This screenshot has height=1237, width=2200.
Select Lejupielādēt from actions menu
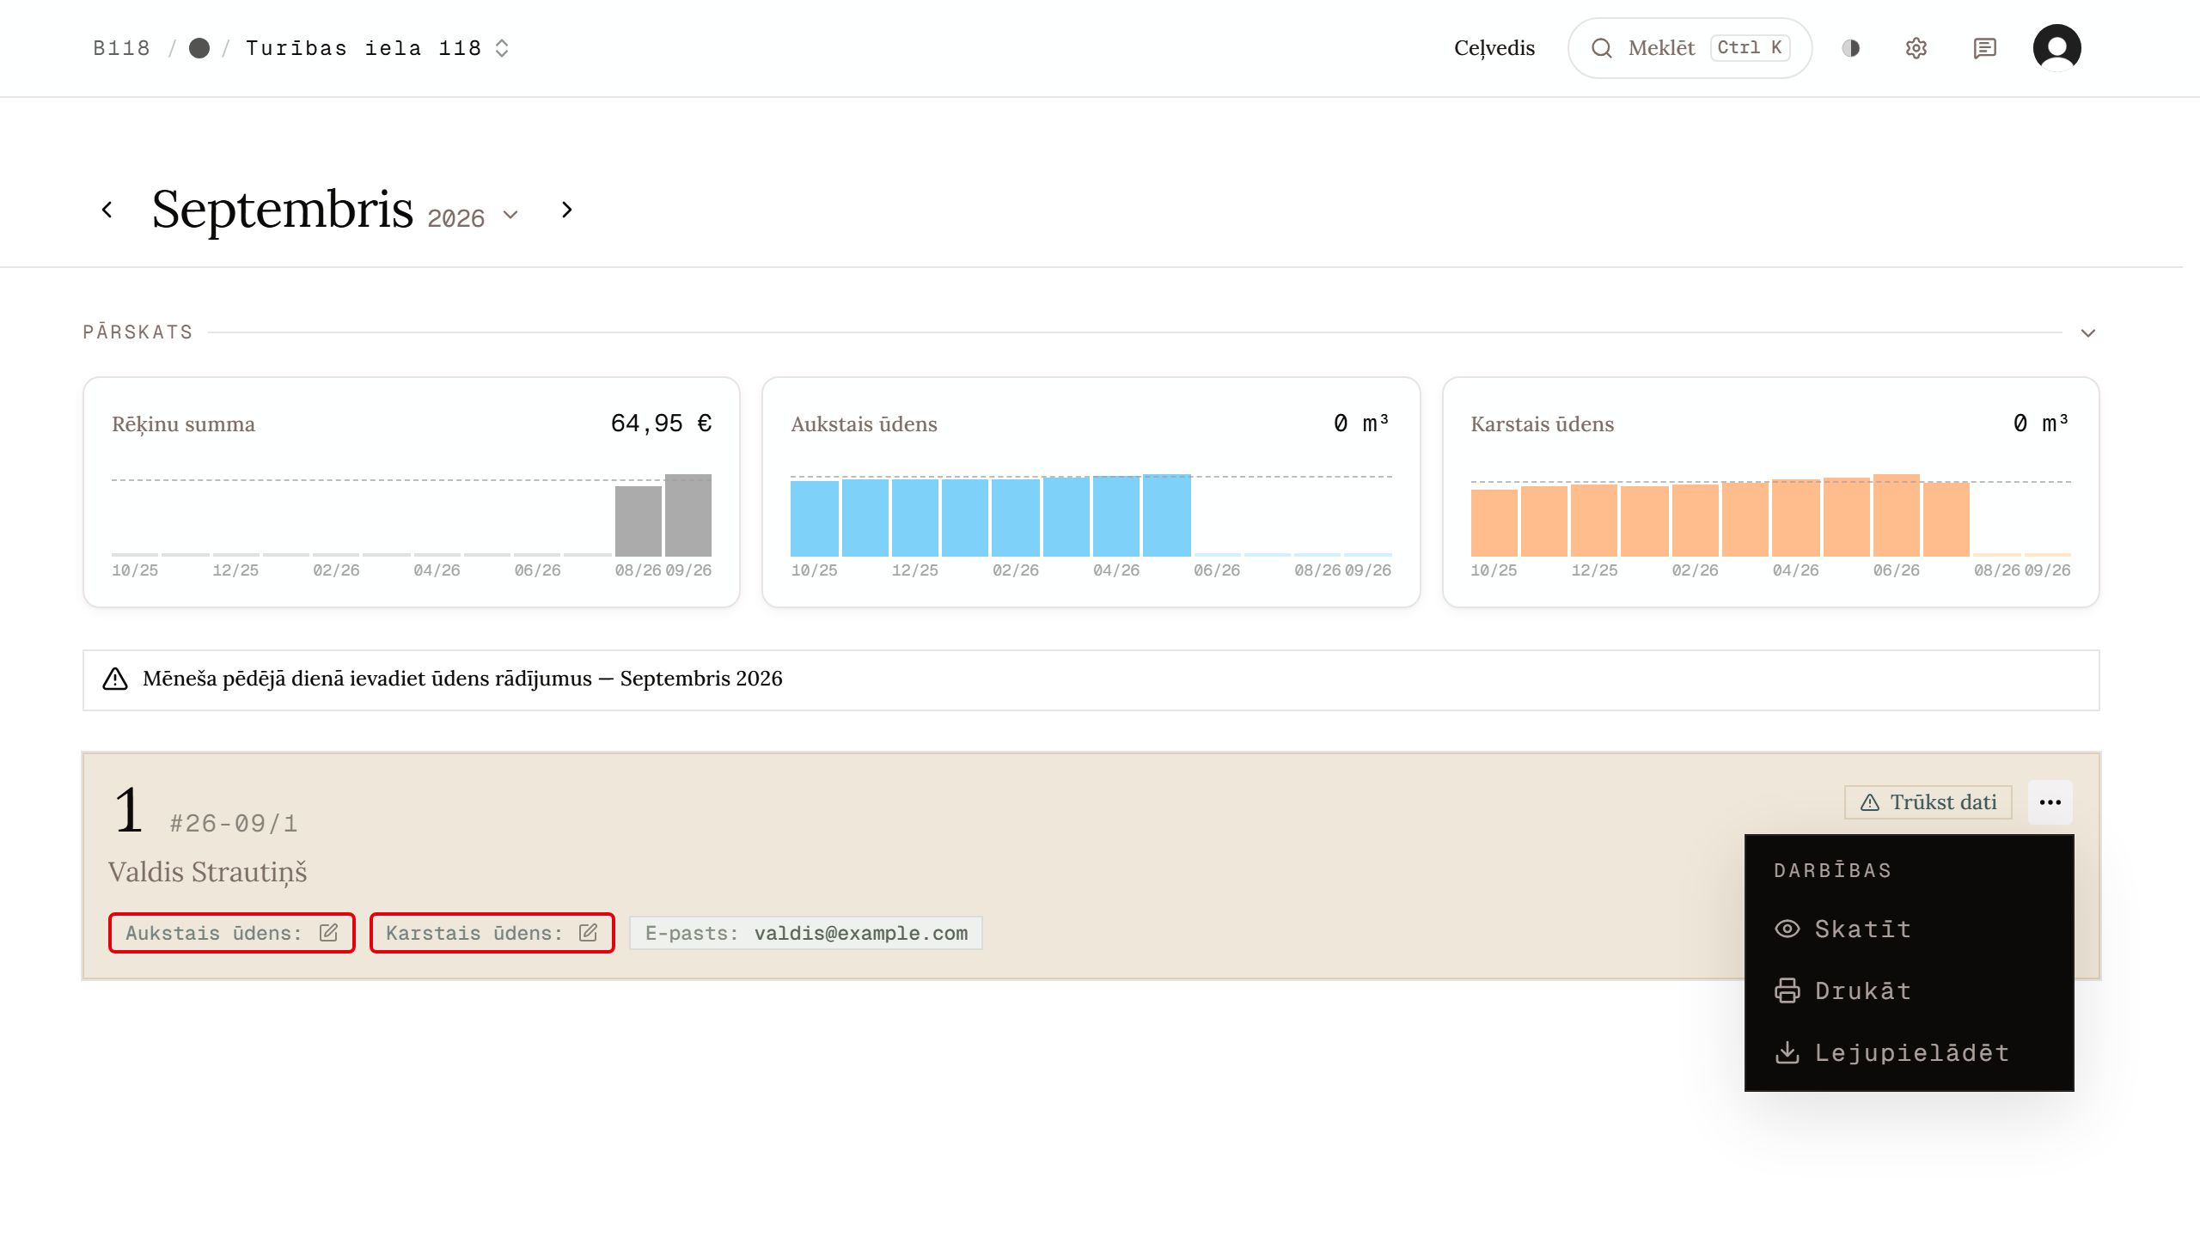[1910, 1053]
